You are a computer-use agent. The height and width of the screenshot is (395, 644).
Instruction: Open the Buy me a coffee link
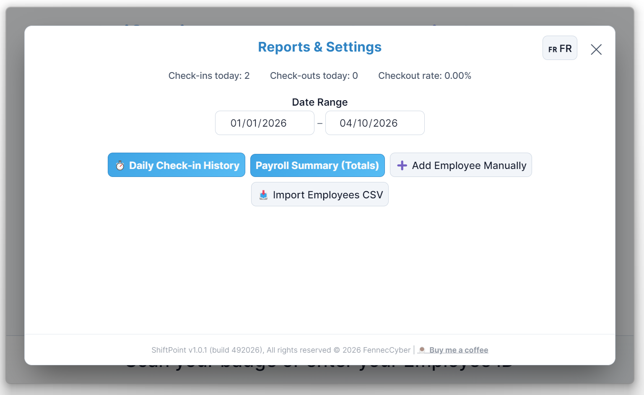(459, 350)
